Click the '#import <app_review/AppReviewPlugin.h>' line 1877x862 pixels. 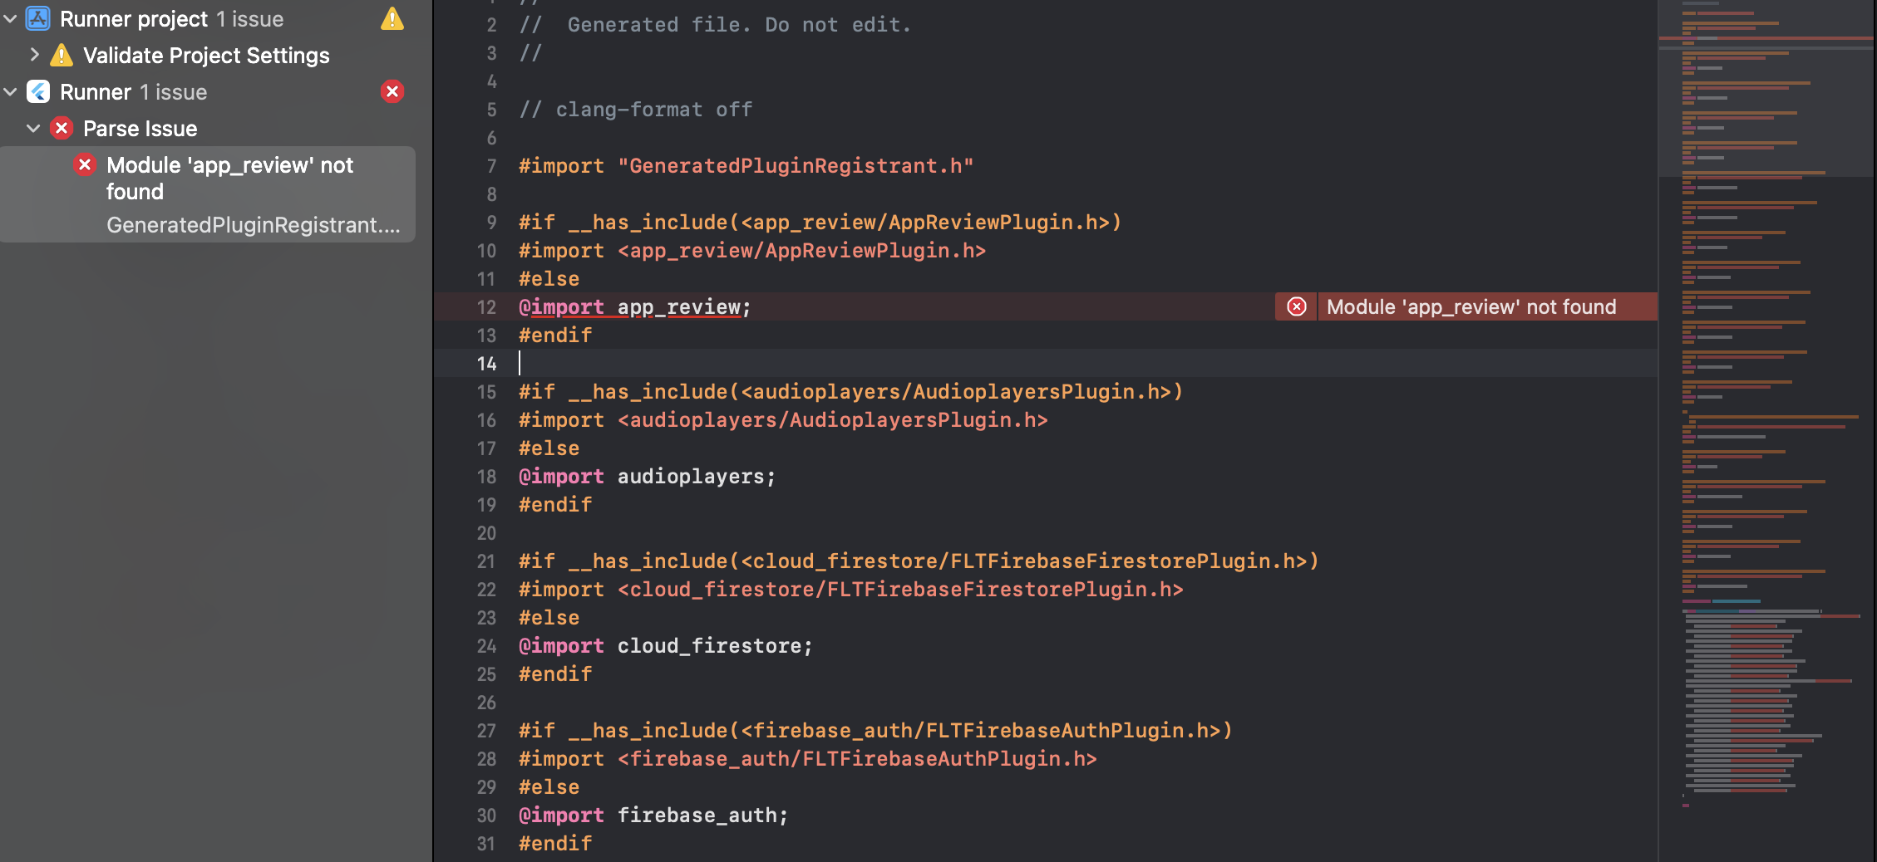(x=752, y=251)
